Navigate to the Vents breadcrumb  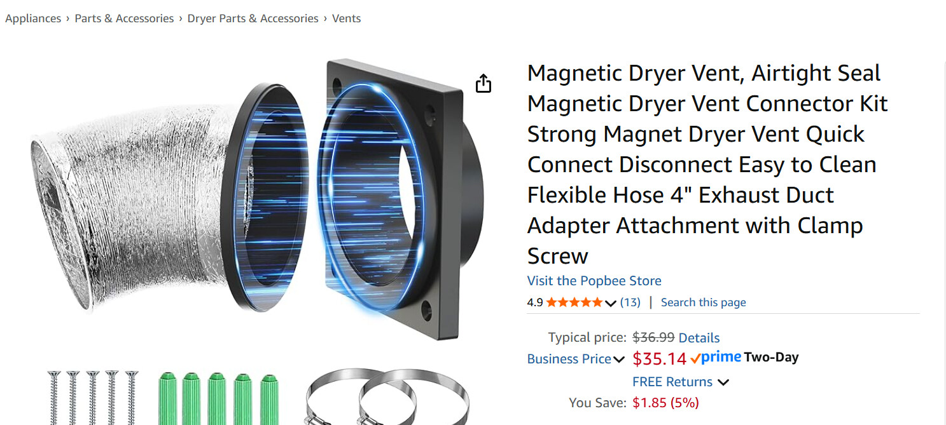pyautogui.click(x=346, y=18)
